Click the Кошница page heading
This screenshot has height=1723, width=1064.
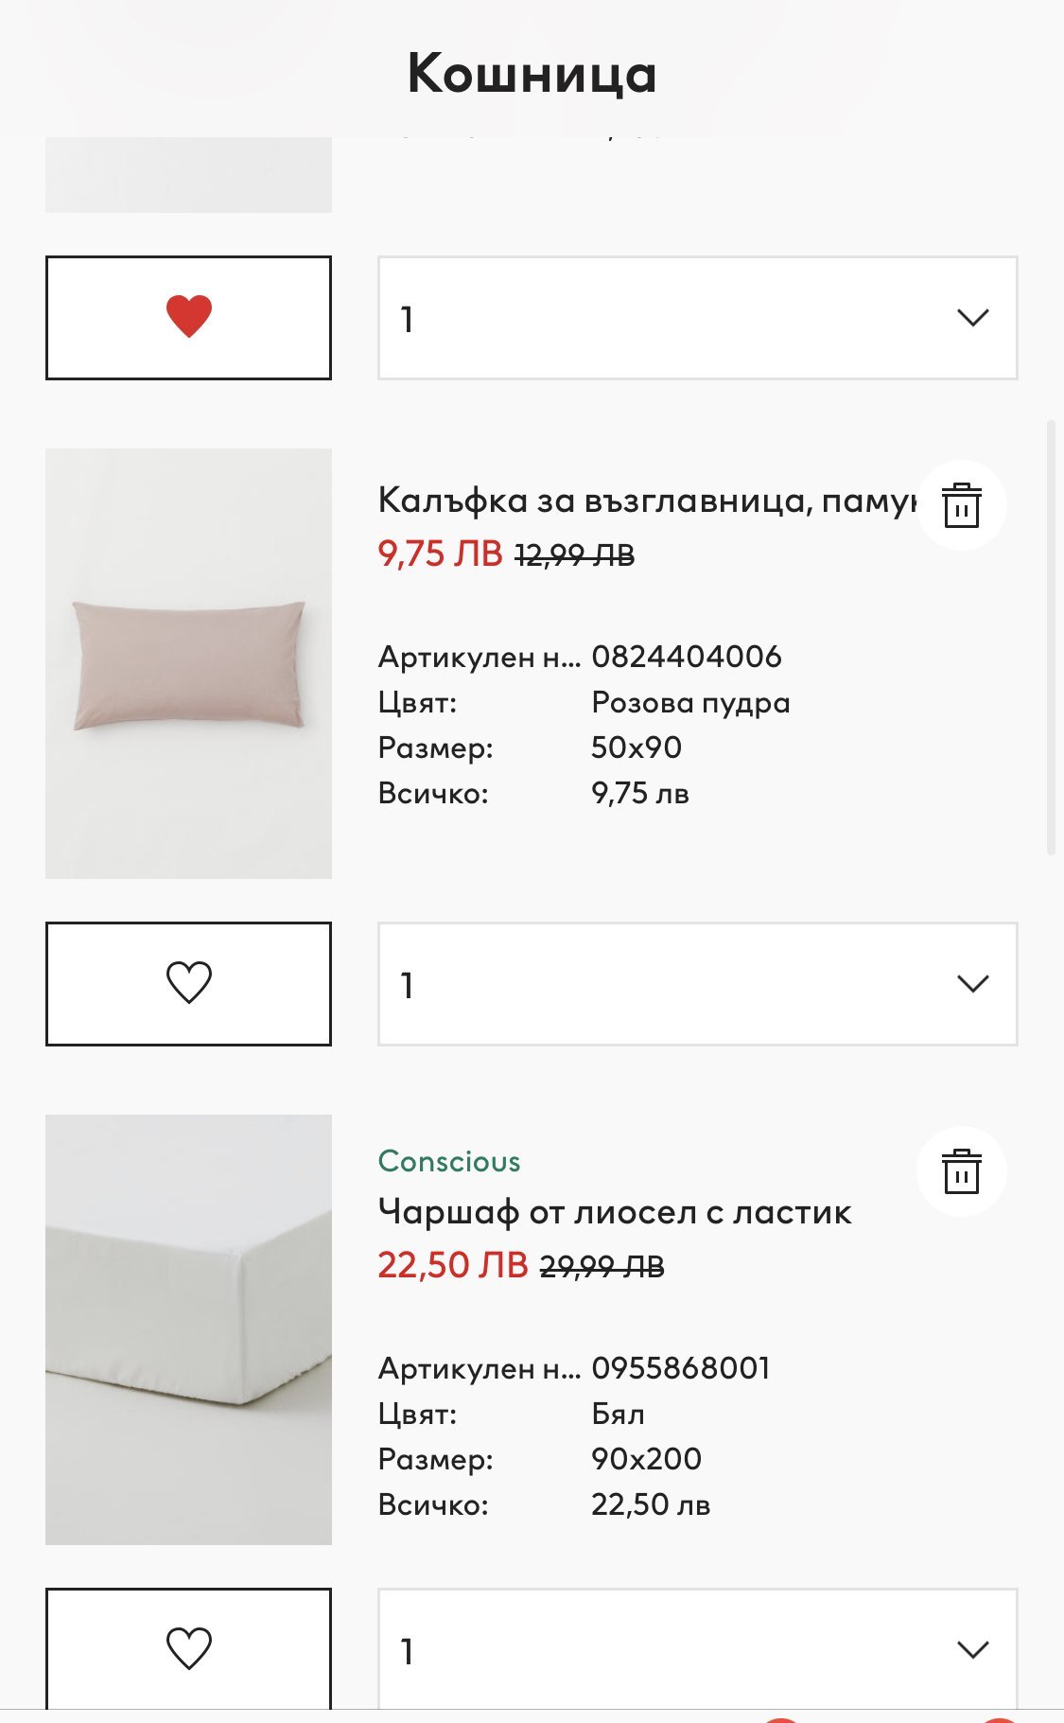pyautogui.click(x=532, y=74)
